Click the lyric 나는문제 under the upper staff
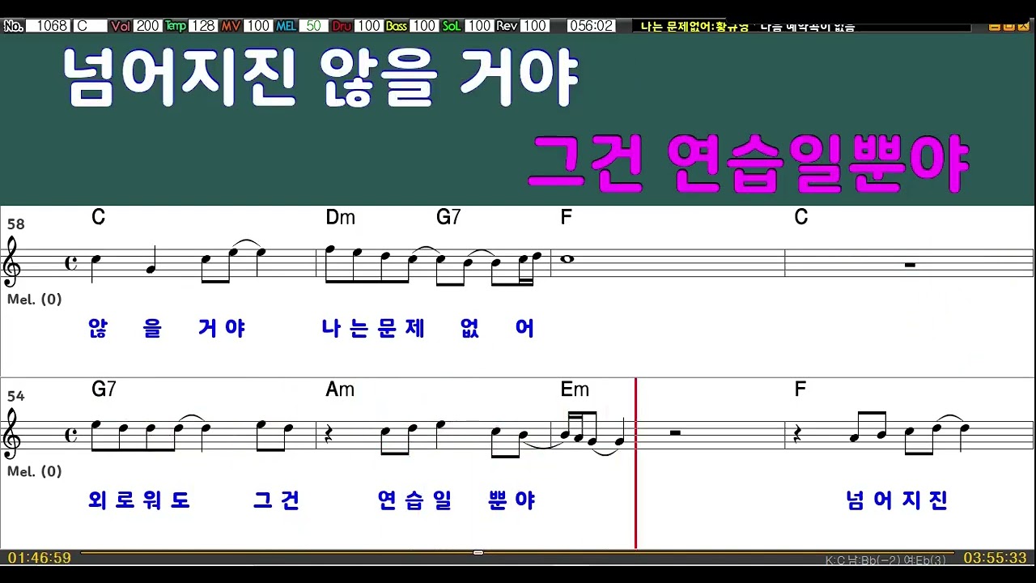 pos(373,328)
